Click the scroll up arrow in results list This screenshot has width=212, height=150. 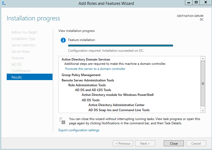click(203, 58)
